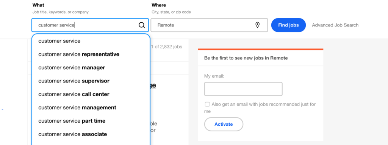Viewport: 388px width, 145px height.
Task: Click the magnifying glass search icon
Action: point(142,25)
